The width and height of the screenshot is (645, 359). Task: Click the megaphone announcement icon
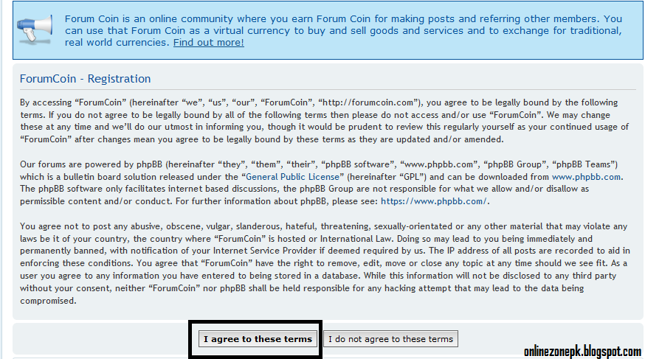(35, 29)
